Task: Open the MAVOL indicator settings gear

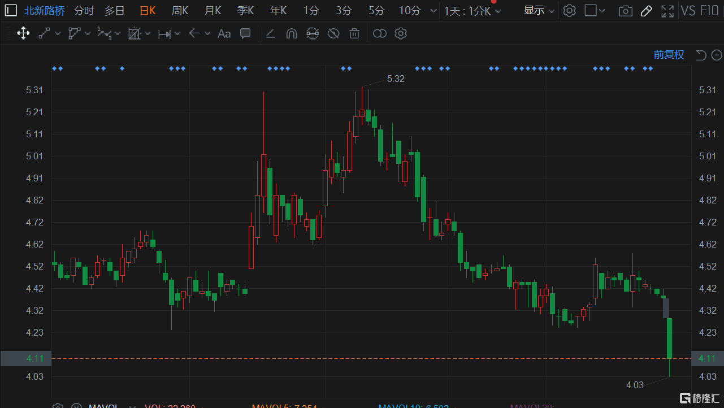Action: click(58, 406)
